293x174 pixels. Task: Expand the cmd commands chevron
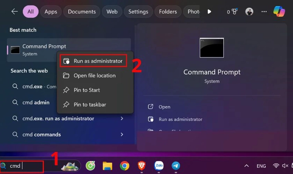122,134
